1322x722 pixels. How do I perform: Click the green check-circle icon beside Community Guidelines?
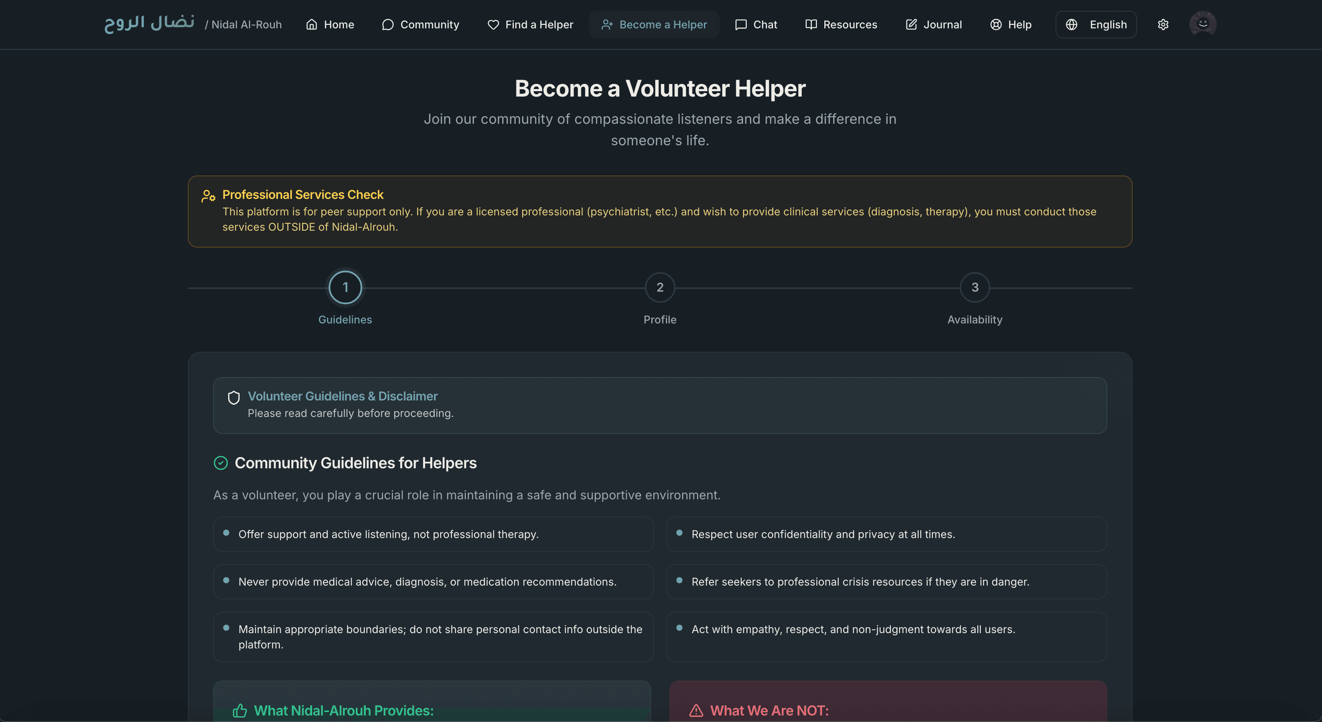click(221, 463)
